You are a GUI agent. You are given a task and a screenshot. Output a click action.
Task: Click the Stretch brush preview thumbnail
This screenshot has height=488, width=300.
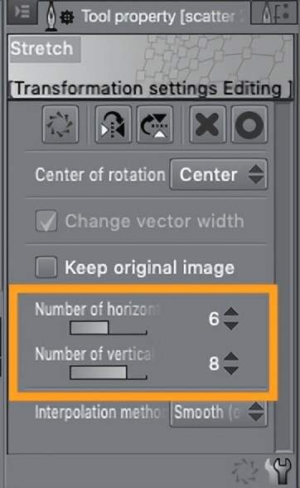pyautogui.click(x=151, y=58)
